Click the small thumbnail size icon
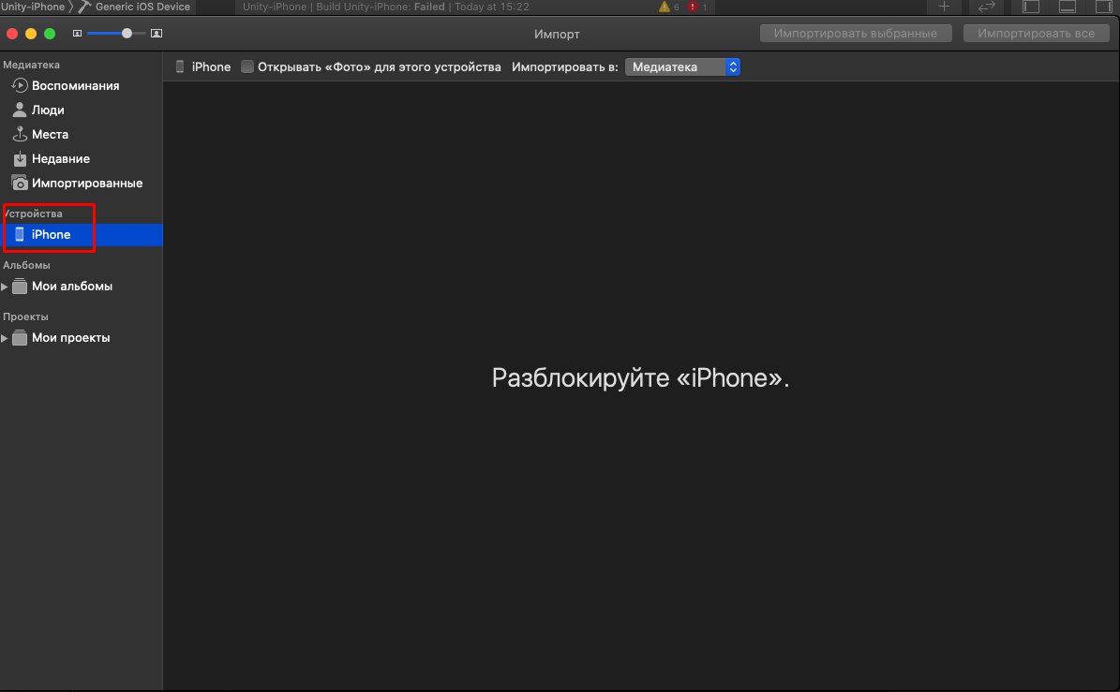The height and width of the screenshot is (692, 1120). [x=77, y=34]
